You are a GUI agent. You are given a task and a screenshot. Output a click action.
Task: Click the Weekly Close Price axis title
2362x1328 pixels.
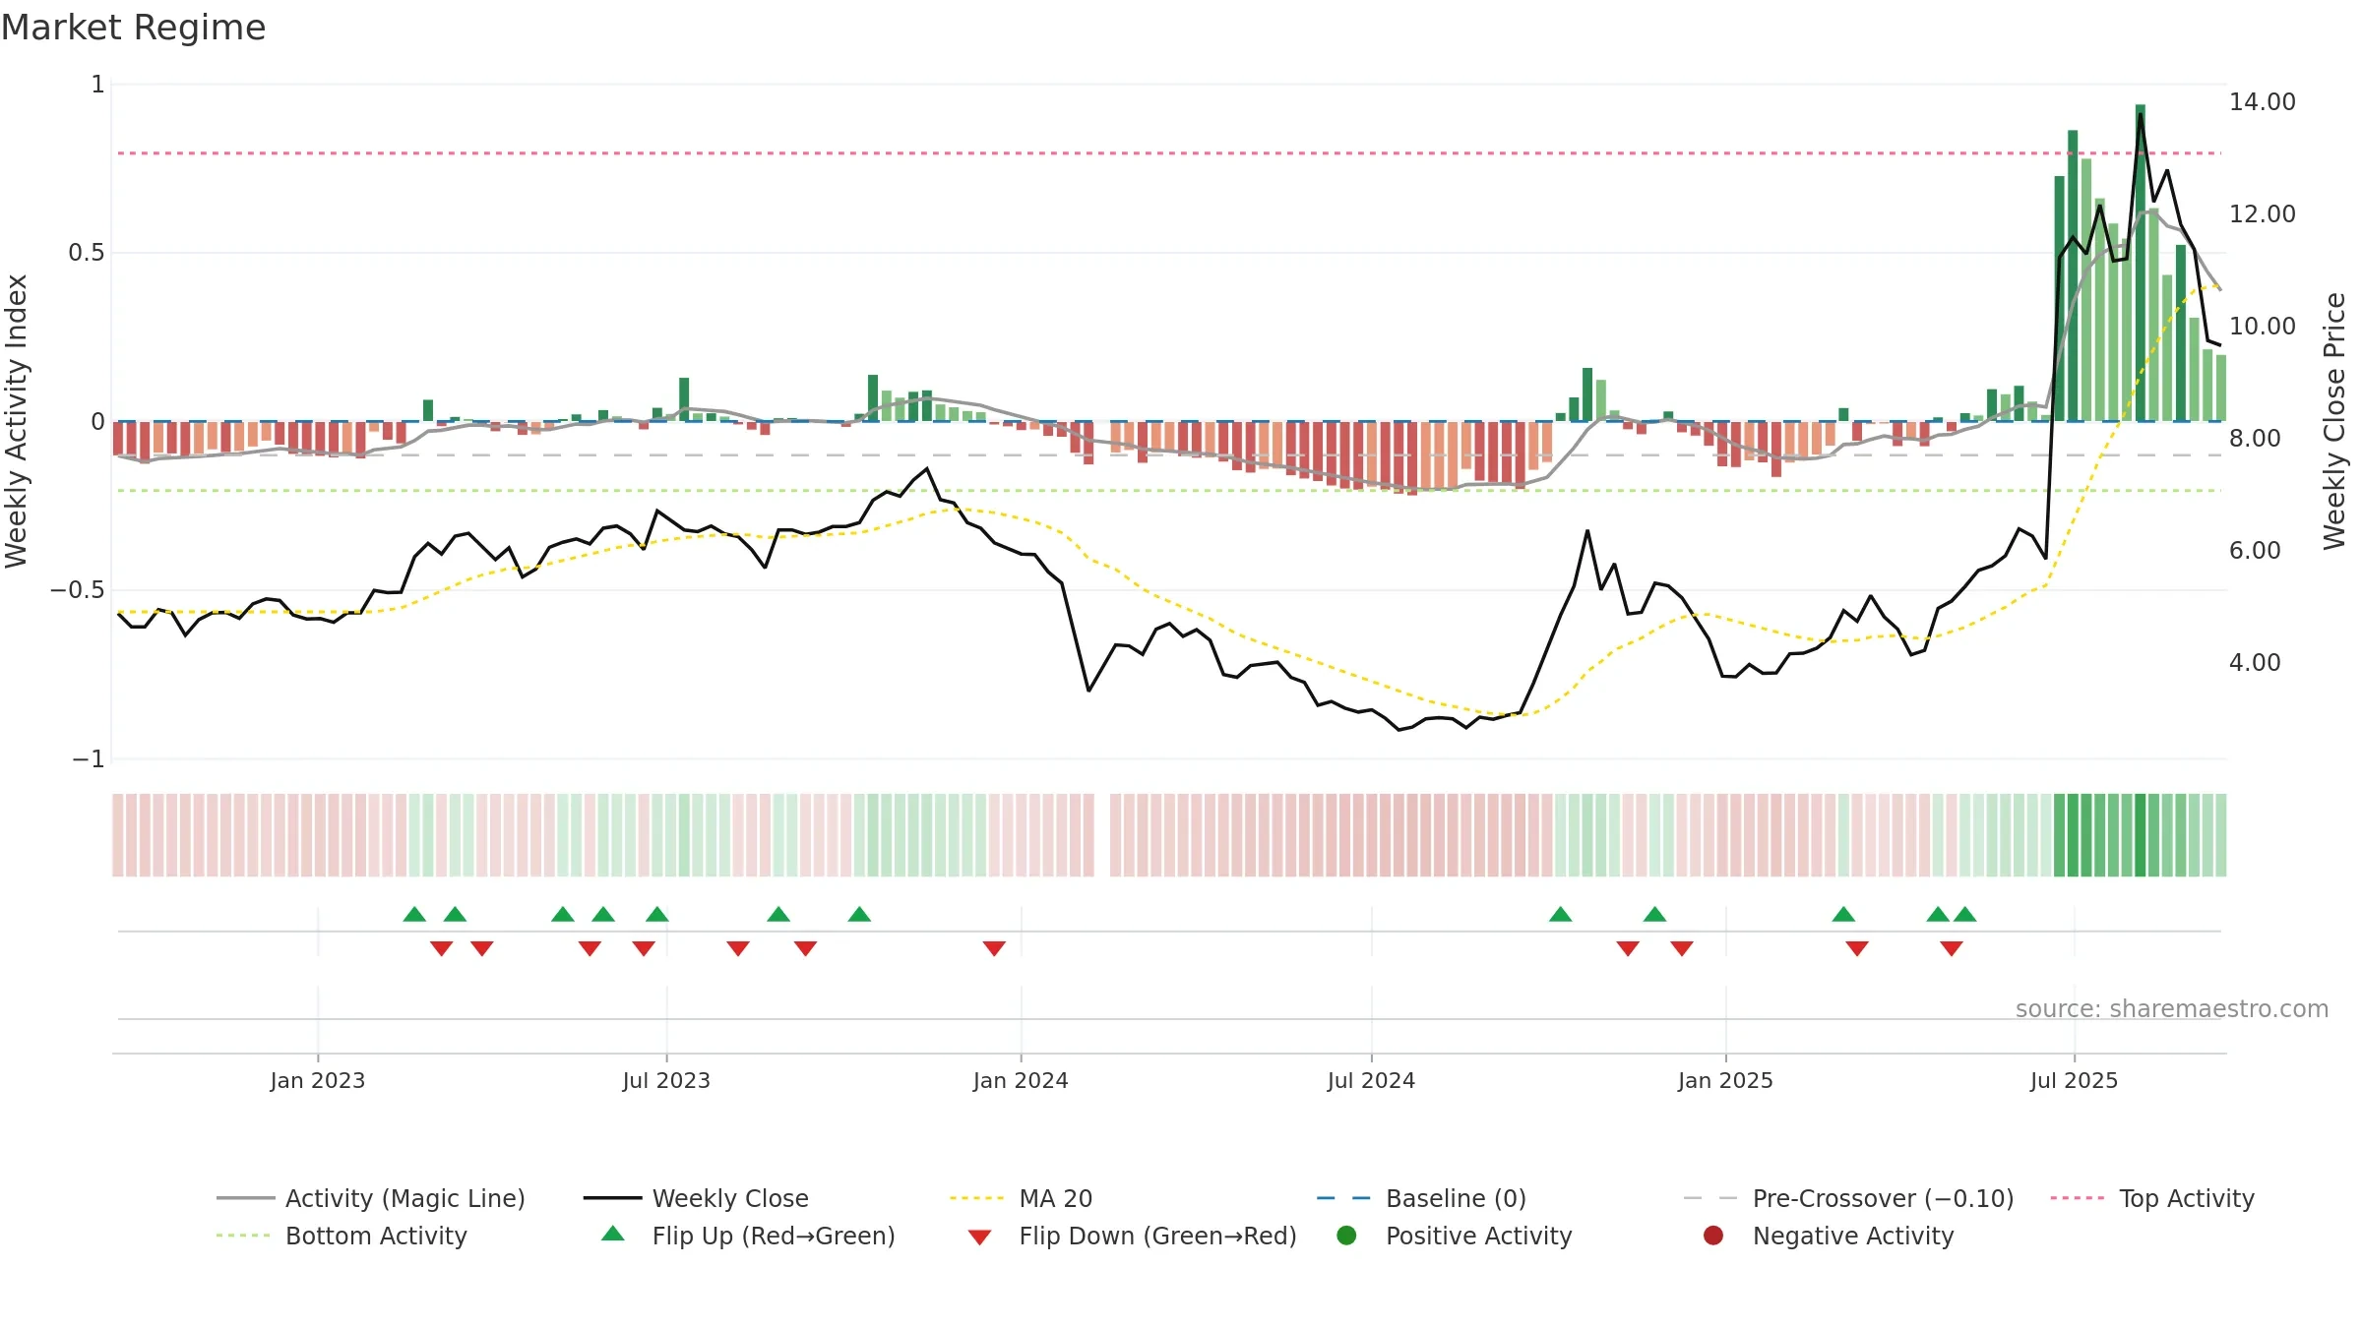[2334, 421]
